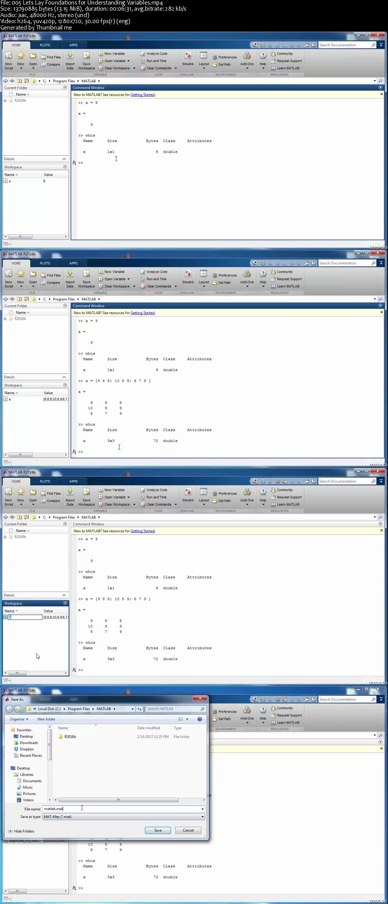This screenshot has height=904, width=388.
Task: Click the help icon in the Save As dialog
Action: coord(200,719)
